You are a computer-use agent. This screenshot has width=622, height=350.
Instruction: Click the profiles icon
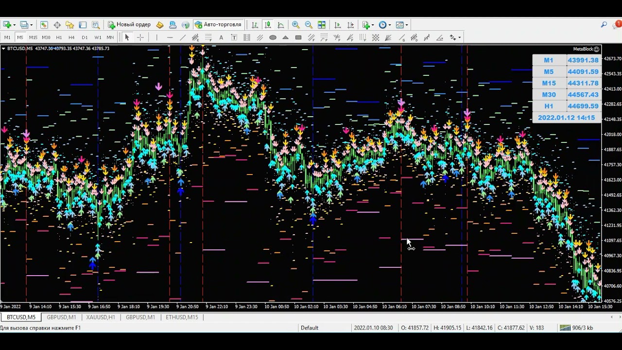pos(24,25)
